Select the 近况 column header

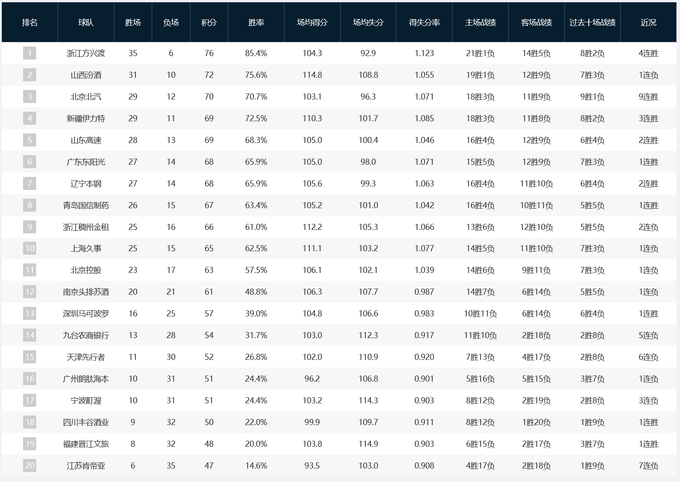(649, 23)
